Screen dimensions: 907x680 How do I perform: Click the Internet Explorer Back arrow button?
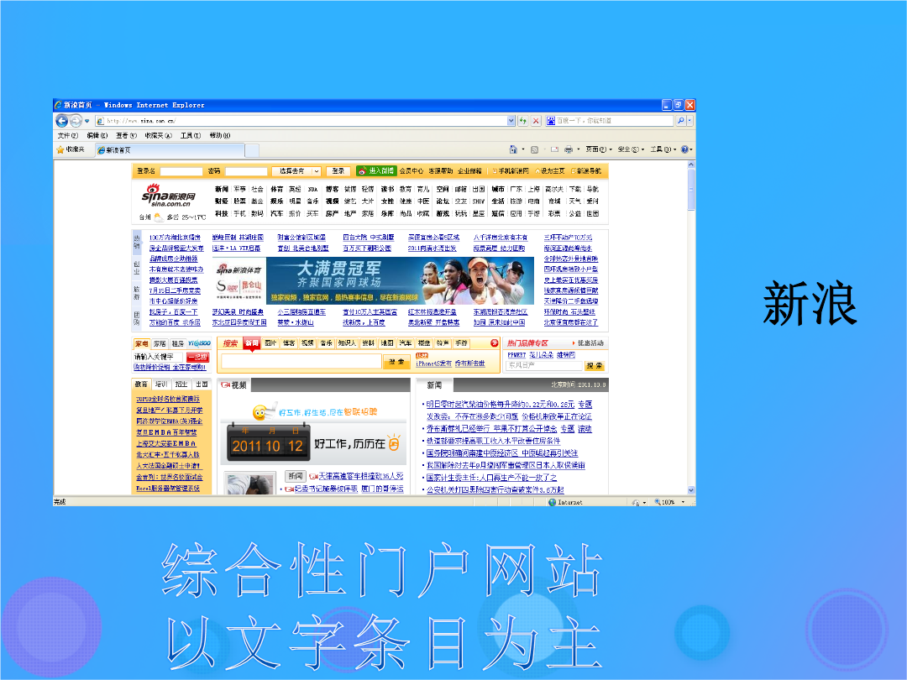tap(61, 121)
